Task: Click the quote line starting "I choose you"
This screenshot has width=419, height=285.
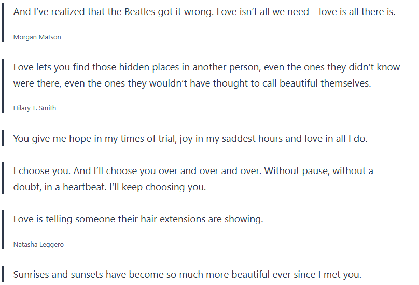Action: tap(193, 170)
